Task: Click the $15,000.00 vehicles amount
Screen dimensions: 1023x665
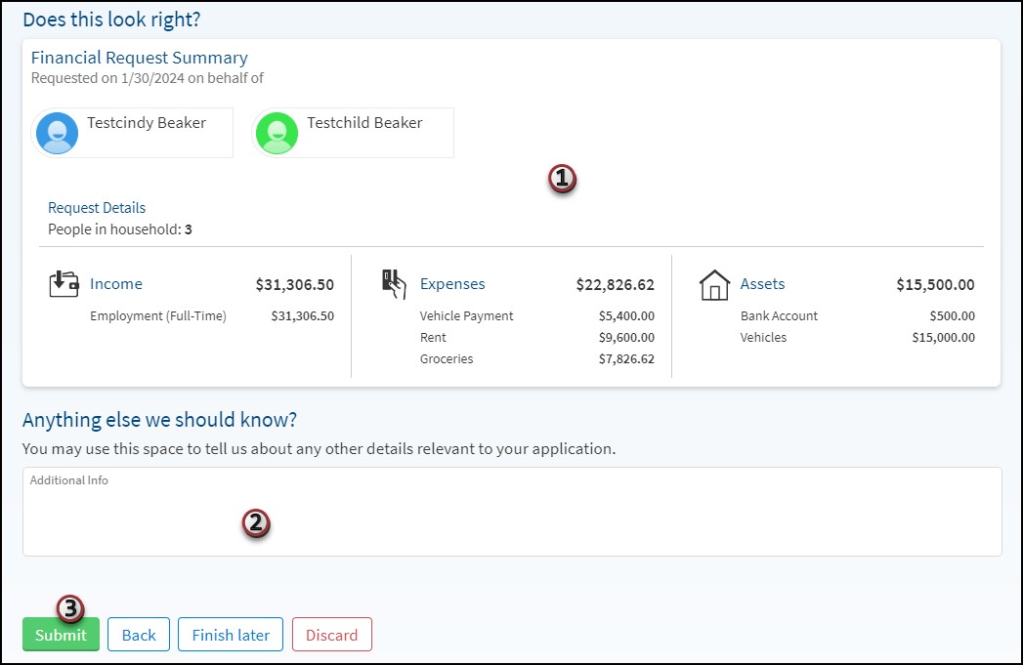Action: click(x=944, y=338)
